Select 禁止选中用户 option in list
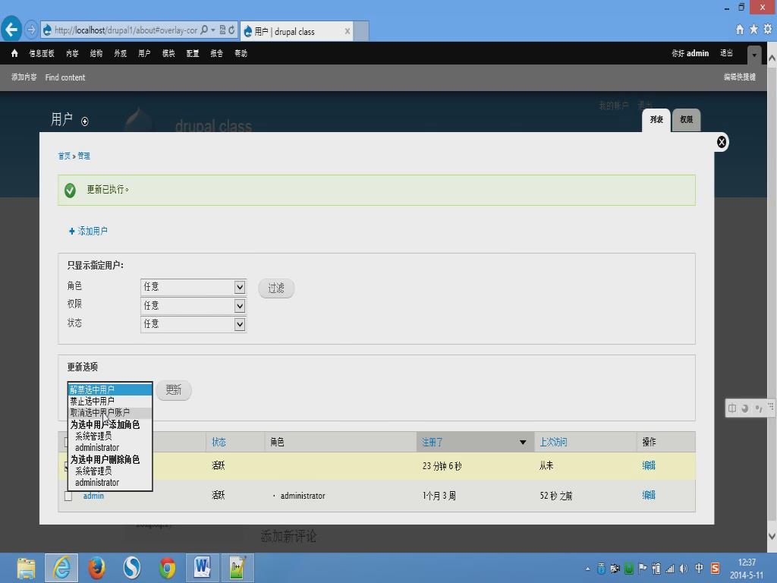777x583 pixels. [110, 401]
